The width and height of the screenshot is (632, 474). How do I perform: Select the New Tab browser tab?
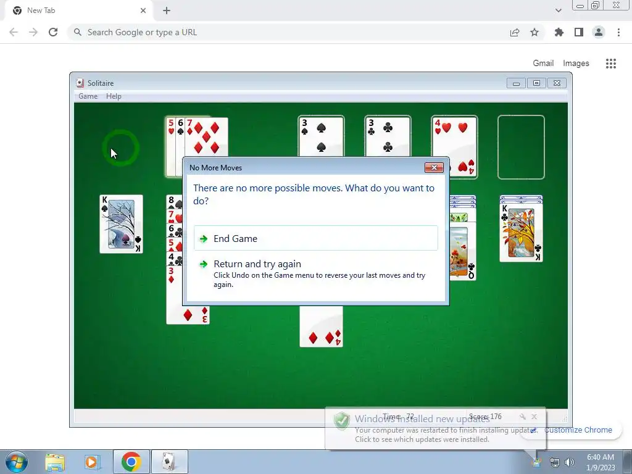[78, 10]
